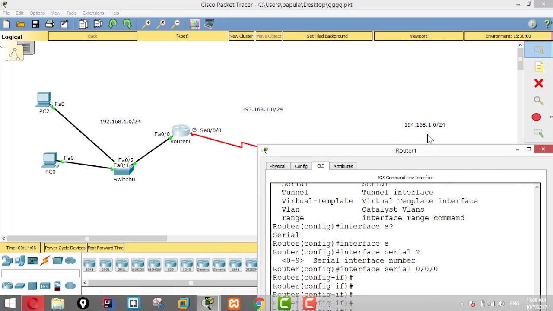Image resolution: width=553 pixels, height=311 pixels.
Task: Select the Resize Shape tool
Action: click(x=539, y=133)
